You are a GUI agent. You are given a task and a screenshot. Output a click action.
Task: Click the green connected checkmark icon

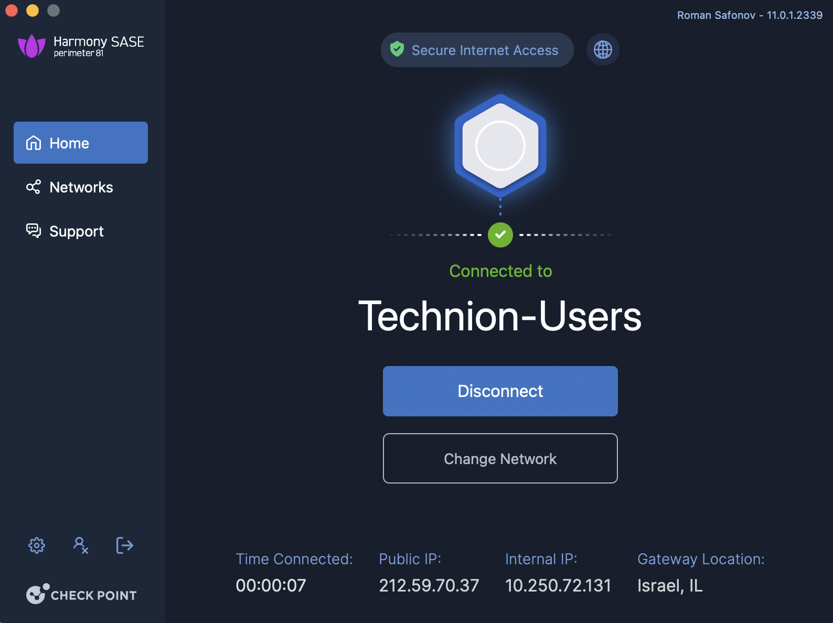(x=500, y=234)
